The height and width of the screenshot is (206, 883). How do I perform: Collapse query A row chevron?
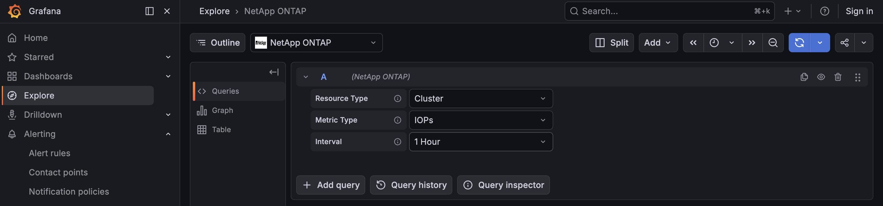click(306, 77)
